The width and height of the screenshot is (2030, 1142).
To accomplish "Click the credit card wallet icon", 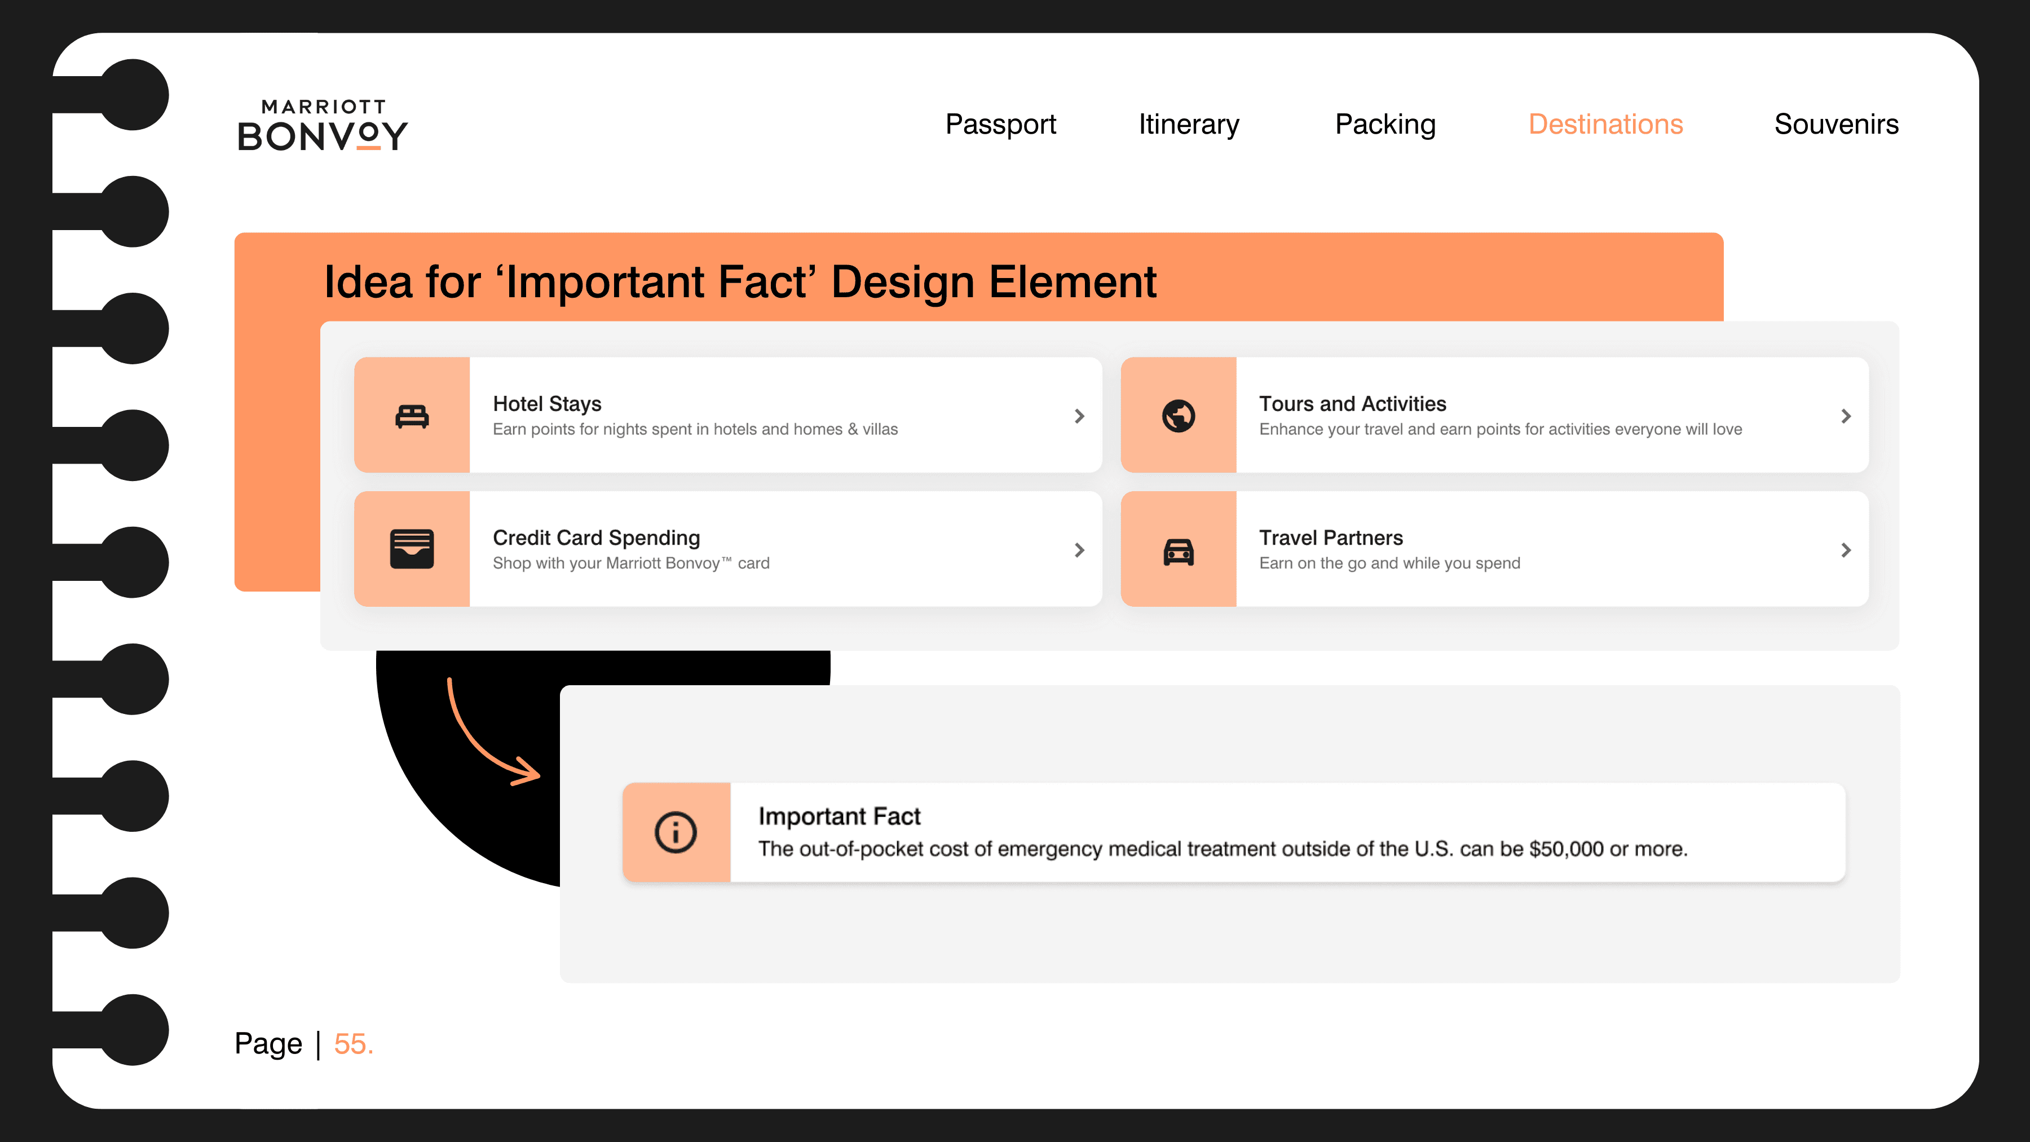I will (x=412, y=549).
